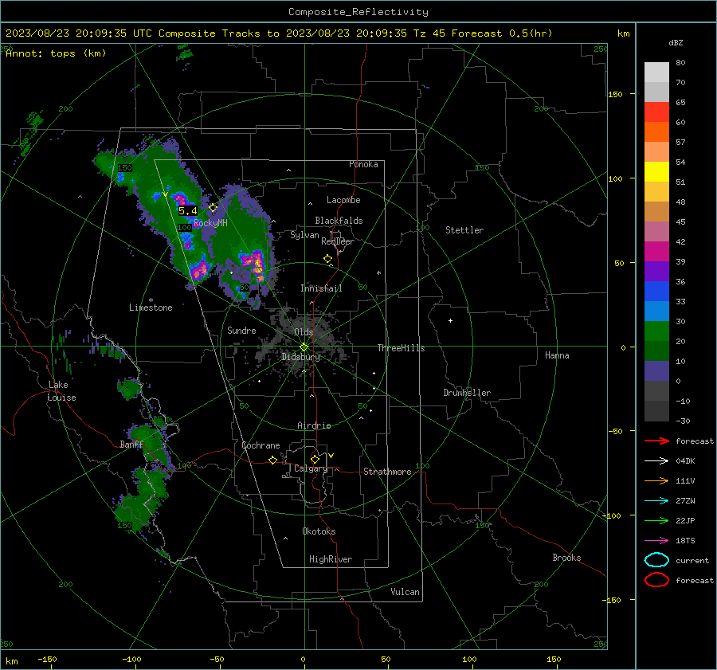Click the Banff label on the map
Image resolution: width=717 pixels, height=670 pixels.
pyautogui.click(x=131, y=444)
